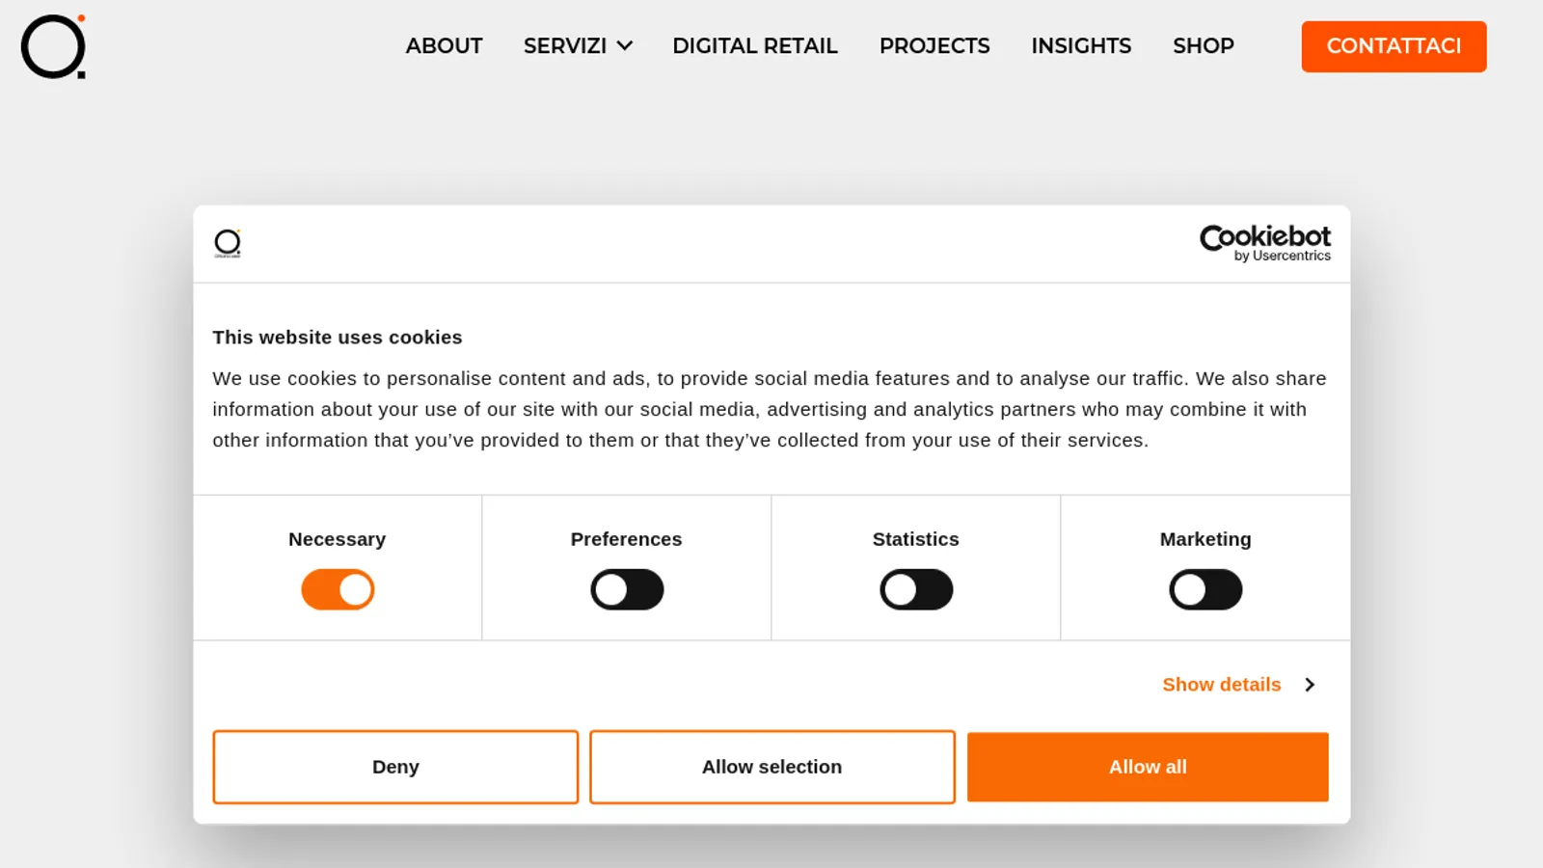Deny all cookies
1543x868 pixels.
[395, 767]
